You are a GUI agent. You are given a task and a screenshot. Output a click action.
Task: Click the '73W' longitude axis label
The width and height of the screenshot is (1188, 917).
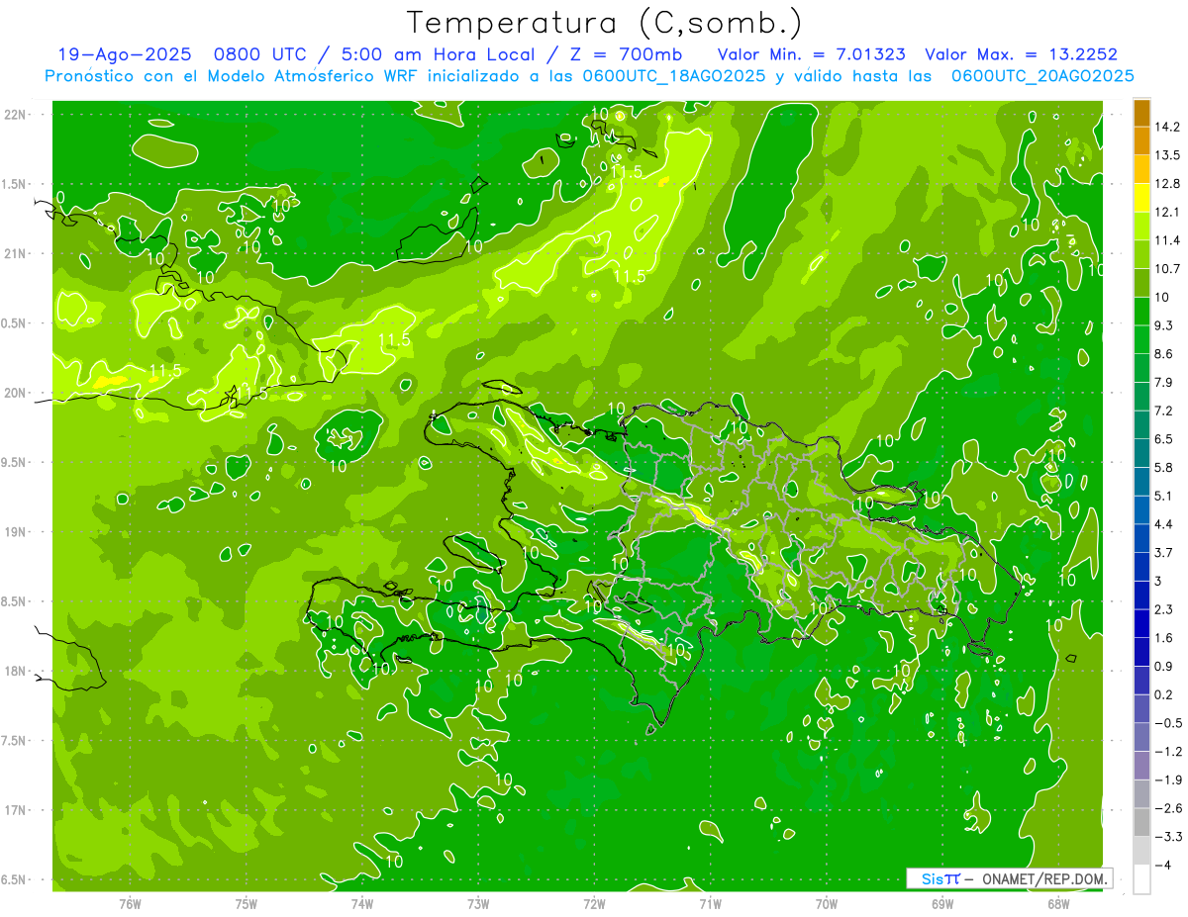click(x=478, y=903)
